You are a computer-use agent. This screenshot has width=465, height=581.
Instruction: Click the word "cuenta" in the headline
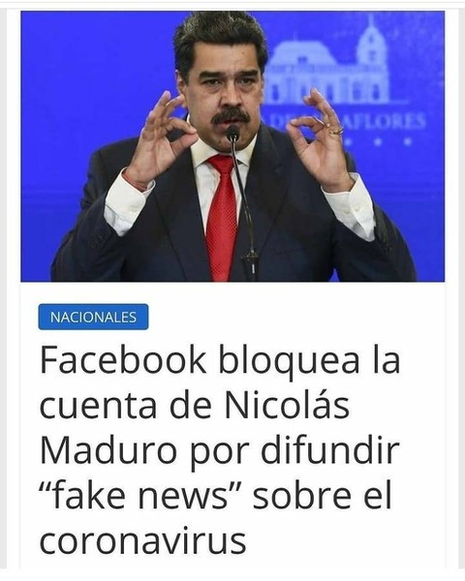[98, 407]
